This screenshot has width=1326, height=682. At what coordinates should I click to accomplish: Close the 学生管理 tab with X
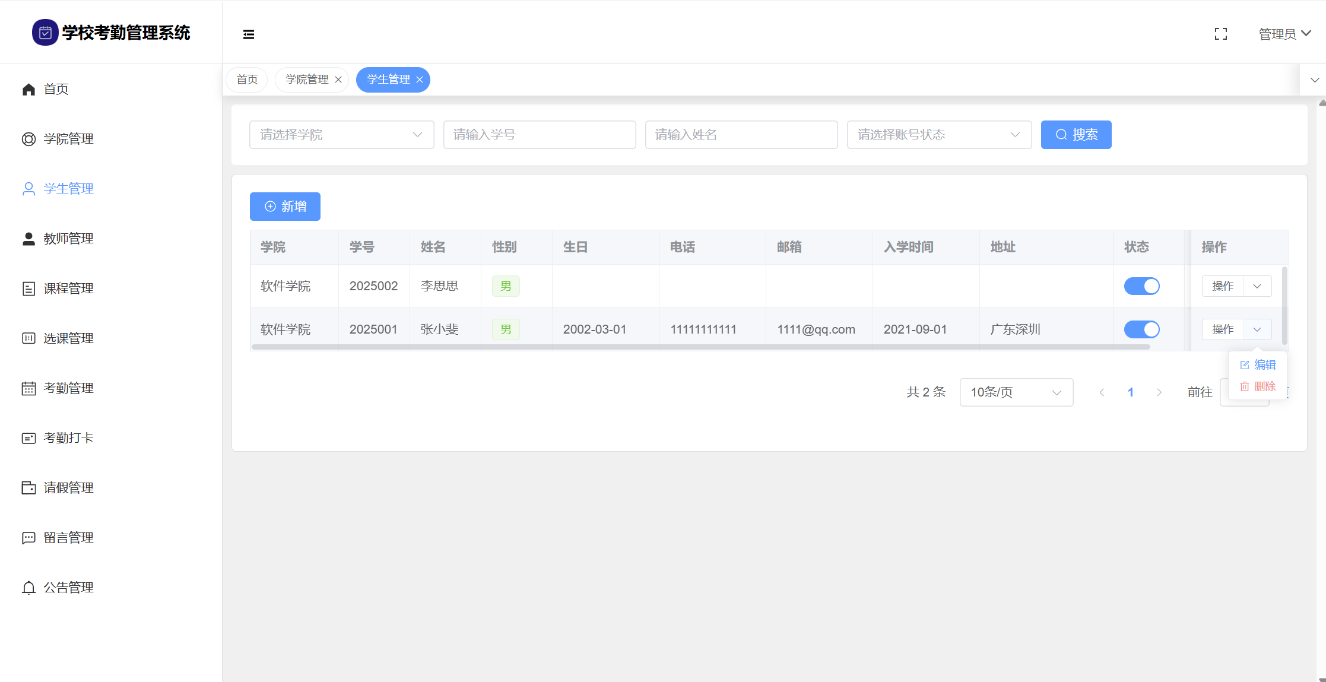coord(420,80)
